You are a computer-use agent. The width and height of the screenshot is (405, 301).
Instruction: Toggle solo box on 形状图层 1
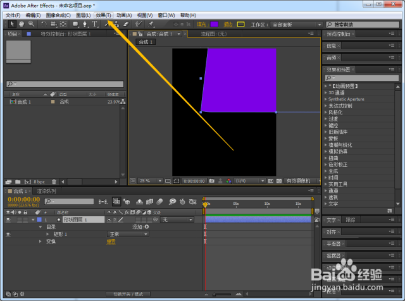point(20,219)
